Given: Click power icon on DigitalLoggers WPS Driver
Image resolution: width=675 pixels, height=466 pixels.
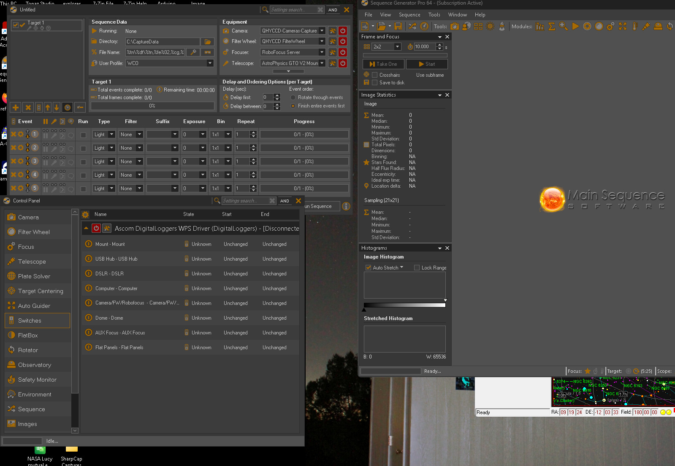Looking at the screenshot, I should point(96,228).
